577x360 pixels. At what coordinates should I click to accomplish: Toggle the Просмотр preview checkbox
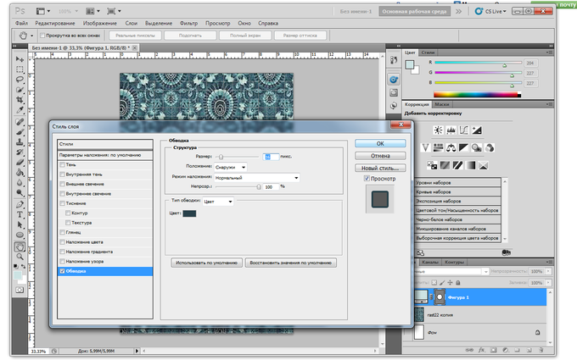tap(367, 178)
